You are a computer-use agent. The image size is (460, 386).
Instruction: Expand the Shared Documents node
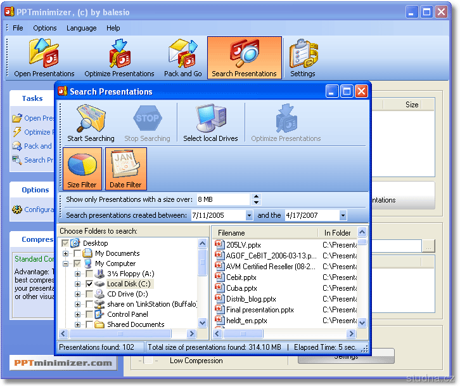tap(77, 324)
